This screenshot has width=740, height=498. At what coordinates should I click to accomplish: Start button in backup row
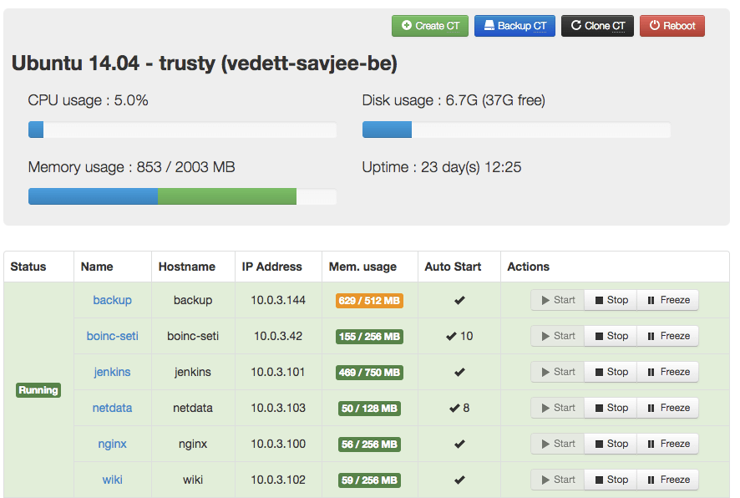point(558,300)
